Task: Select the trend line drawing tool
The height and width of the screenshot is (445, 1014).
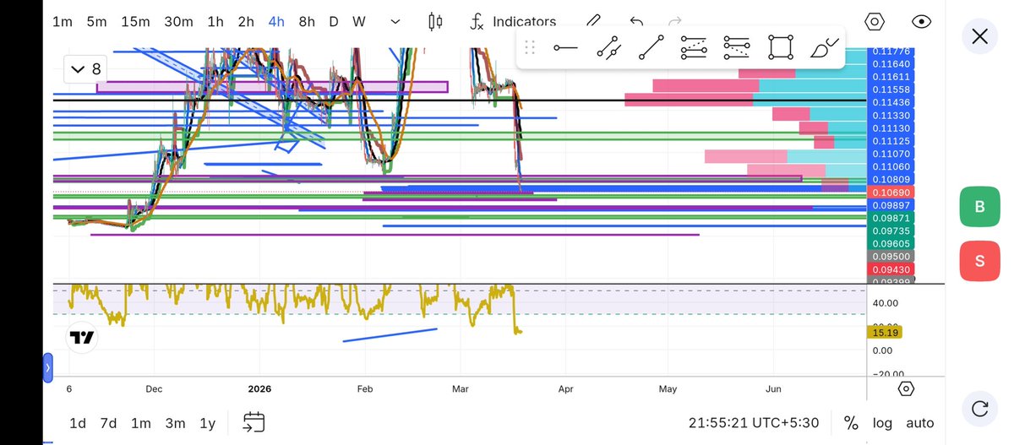Action: tap(651, 47)
